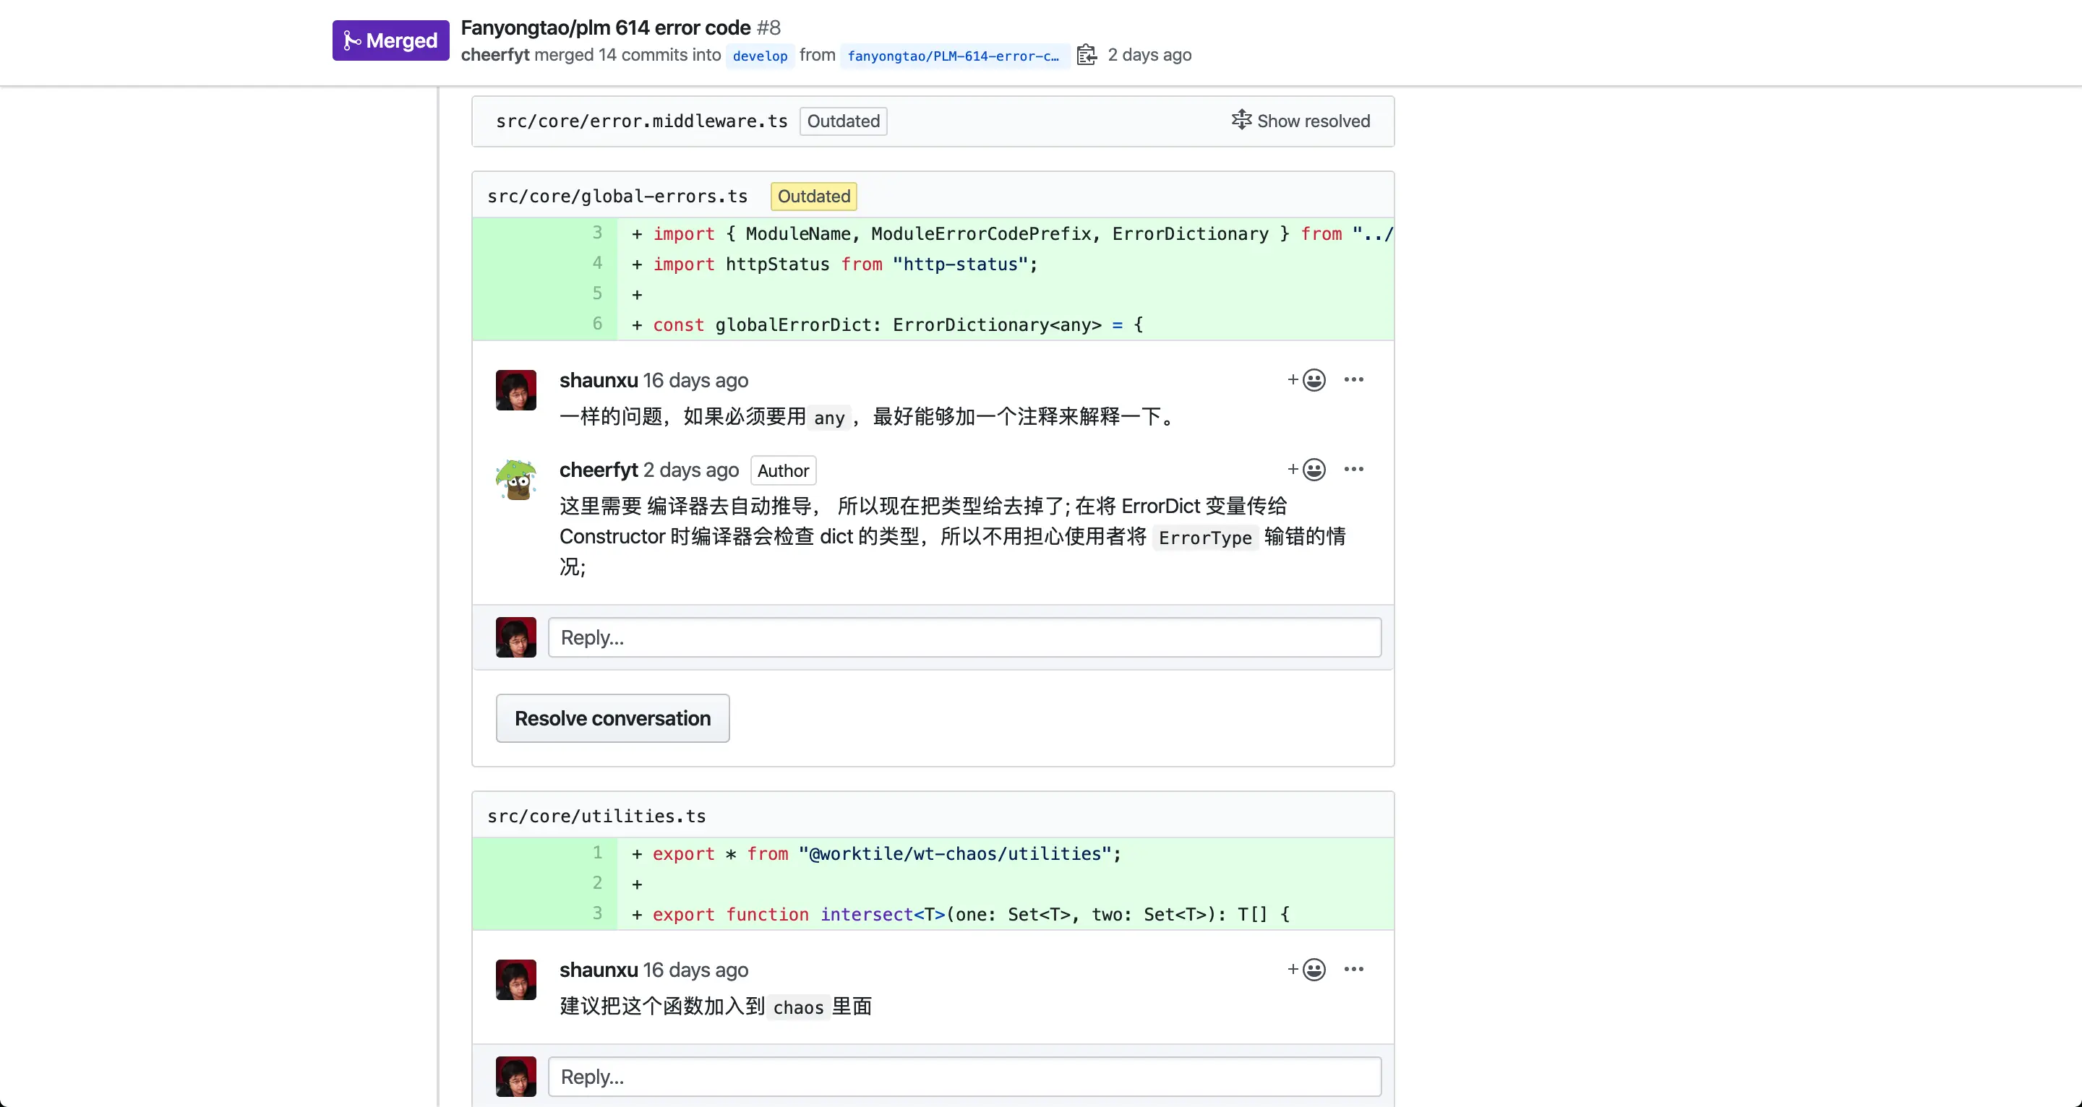Click the 16 days ago timestamp on chaos comment
The width and height of the screenshot is (2082, 1107).
click(x=696, y=970)
